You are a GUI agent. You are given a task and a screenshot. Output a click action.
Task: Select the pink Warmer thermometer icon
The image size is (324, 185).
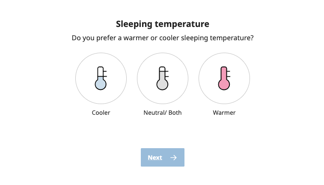coord(224,78)
